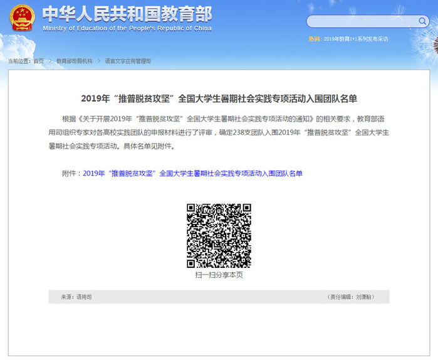The image size is (438, 360).
Task: Open hot topic 2019年教育1+1系列发布采访
Action: click(x=356, y=39)
